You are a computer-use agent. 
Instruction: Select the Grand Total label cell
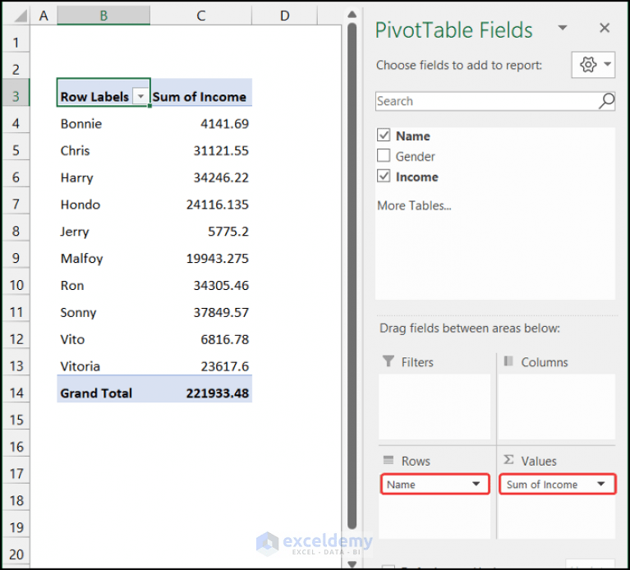point(103,389)
